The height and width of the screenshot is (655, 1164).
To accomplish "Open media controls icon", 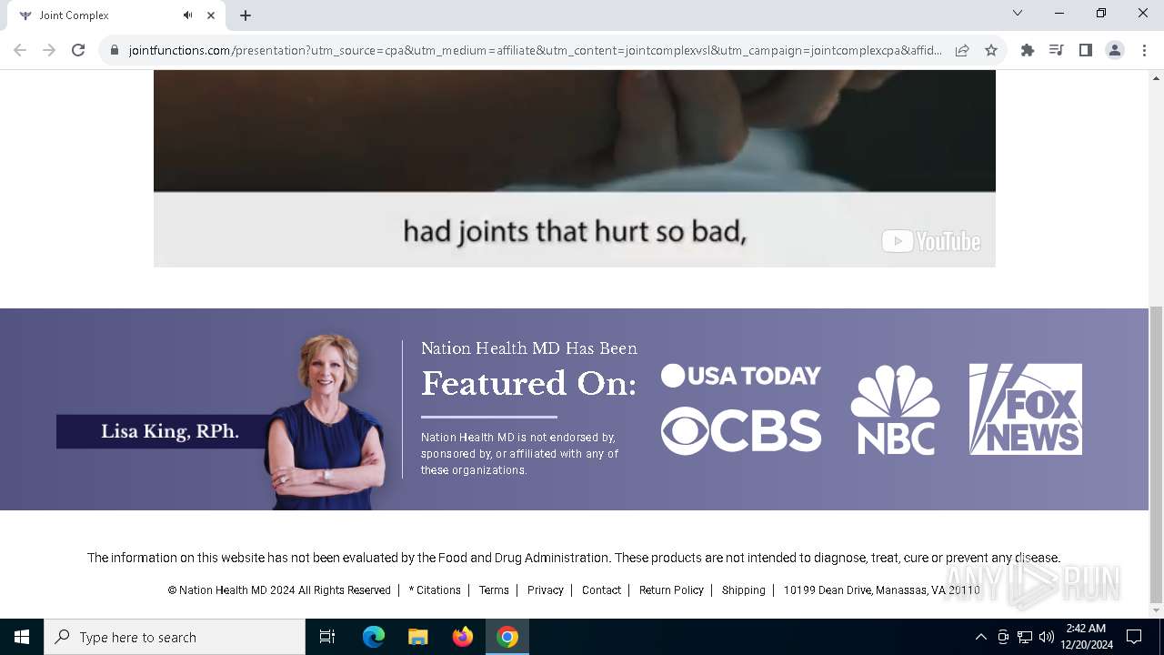I will (1057, 51).
